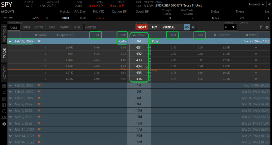272x145 pixels.
Task: Switch to the CURVE trade mode tab
Action: pyautogui.click(x=26, y=27)
